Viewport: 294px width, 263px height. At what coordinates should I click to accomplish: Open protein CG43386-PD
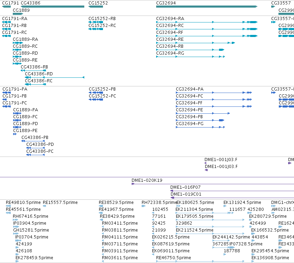[36, 148]
